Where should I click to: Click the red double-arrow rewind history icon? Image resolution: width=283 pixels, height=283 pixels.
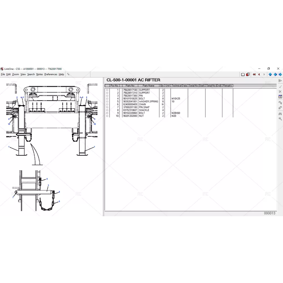tap(254, 74)
